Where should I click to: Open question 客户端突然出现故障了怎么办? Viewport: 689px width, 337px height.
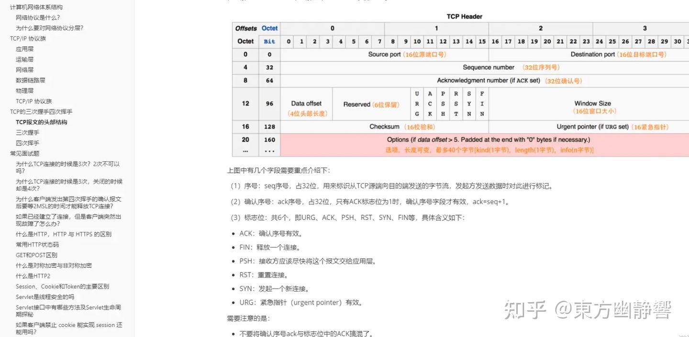(68, 220)
